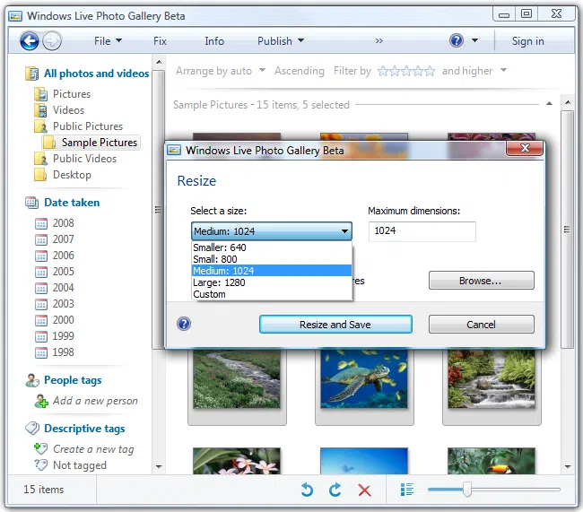Pick the Smaller: 640 size option
The image size is (583, 512).
click(219, 247)
